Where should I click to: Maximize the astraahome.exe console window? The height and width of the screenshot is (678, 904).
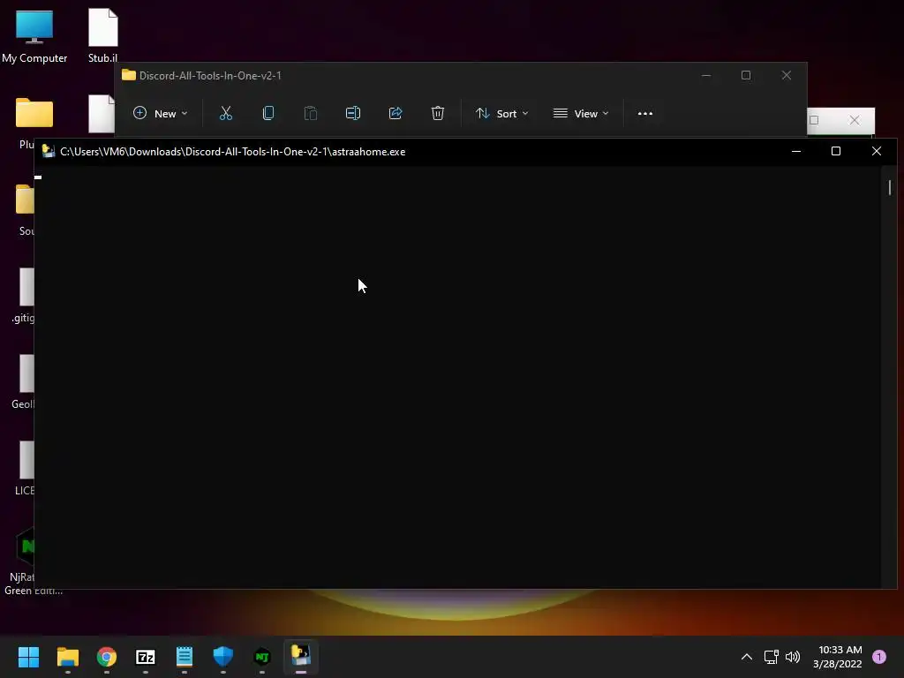836,151
